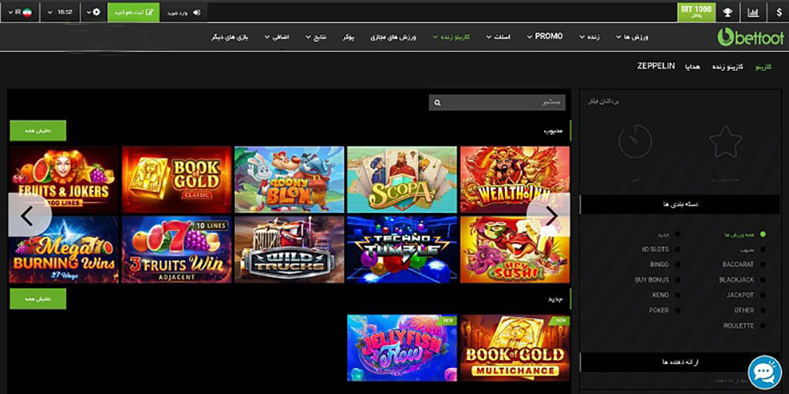
Task: Open the bar chart statistics icon
Action: (x=753, y=13)
